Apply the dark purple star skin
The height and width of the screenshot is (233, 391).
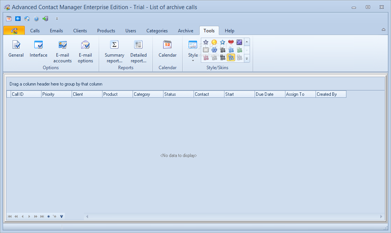206,42
